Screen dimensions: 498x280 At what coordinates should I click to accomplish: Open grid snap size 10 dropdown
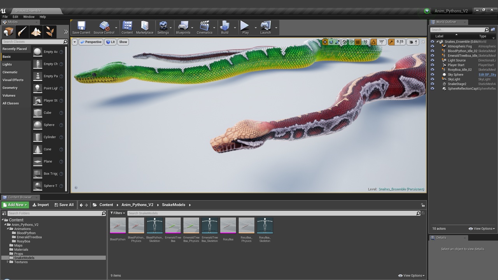365,42
